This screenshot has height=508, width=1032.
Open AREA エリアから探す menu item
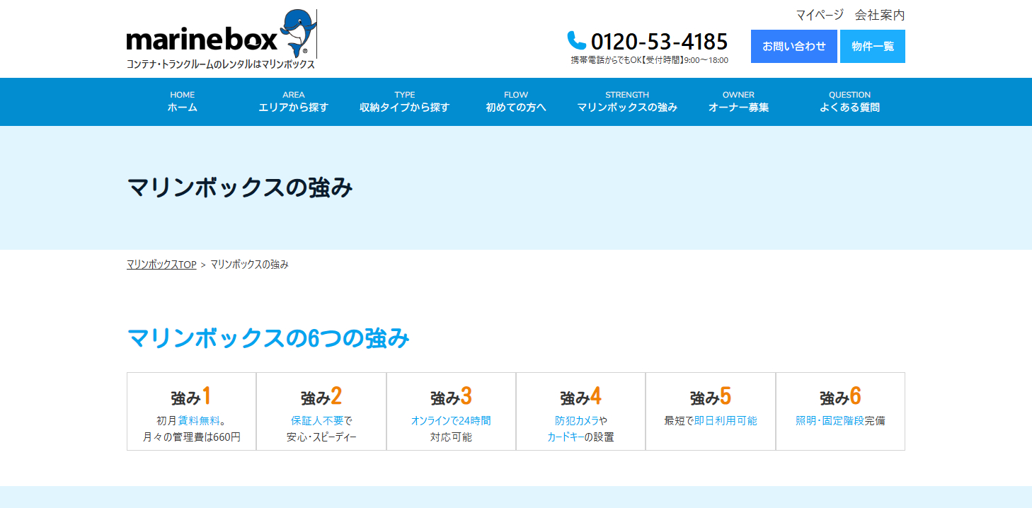(x=294, y=102)
